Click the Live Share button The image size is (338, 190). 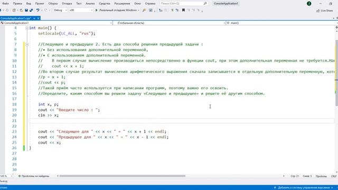coord(325,11)
